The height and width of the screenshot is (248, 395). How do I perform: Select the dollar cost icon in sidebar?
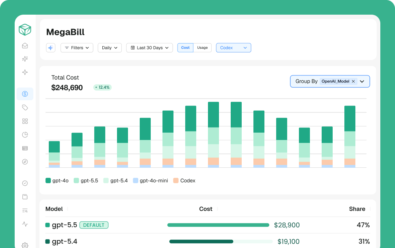(25, 94)
